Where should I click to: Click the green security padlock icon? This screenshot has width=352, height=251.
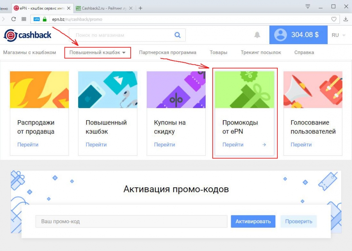click(45, 19)
